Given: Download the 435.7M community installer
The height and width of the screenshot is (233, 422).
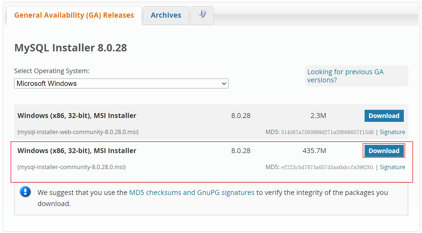Looking at the screenshot, I should pos(384,151).
